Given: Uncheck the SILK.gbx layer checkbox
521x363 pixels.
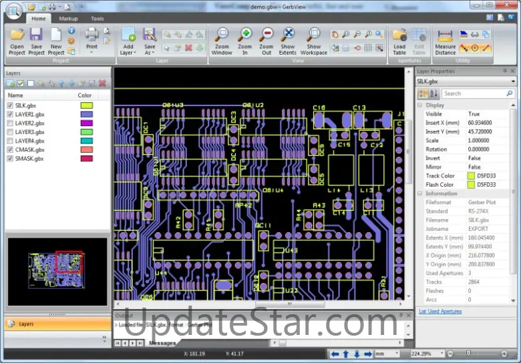Looking at the screenshot, I should (9, 105).
